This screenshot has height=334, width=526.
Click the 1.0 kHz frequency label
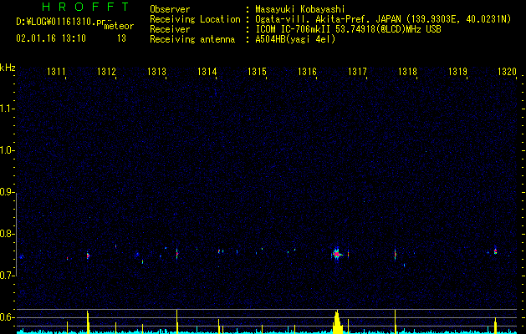(x=7, y=150)
